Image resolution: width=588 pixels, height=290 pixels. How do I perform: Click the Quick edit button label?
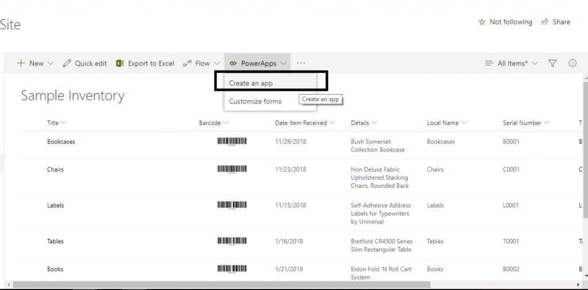click(x=91, y=63)
